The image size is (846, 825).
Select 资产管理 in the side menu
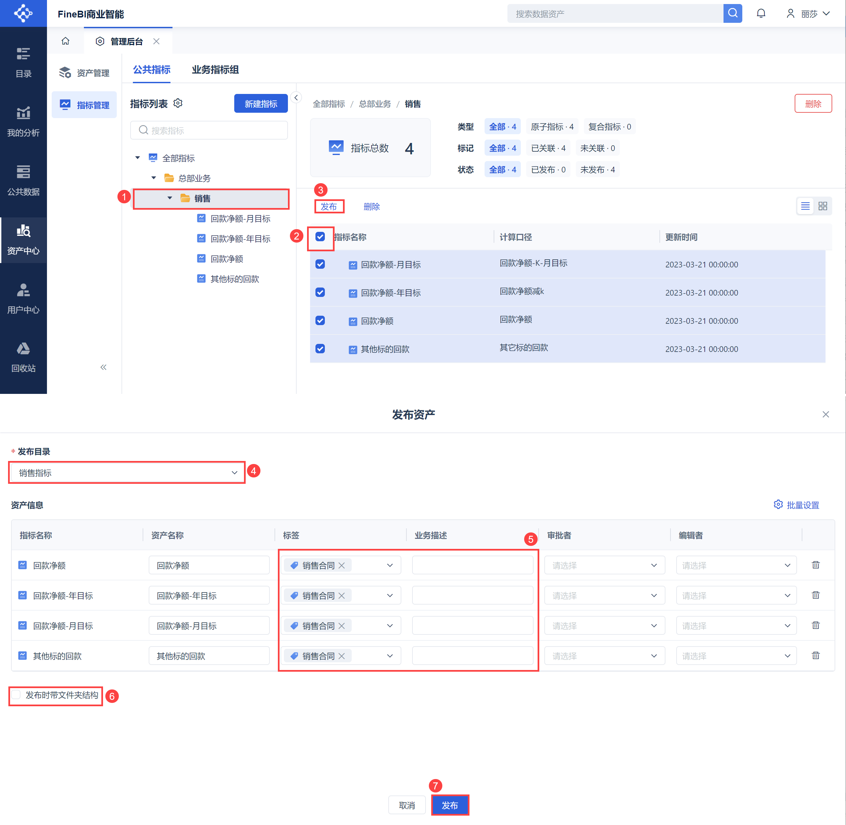point(85,73)
